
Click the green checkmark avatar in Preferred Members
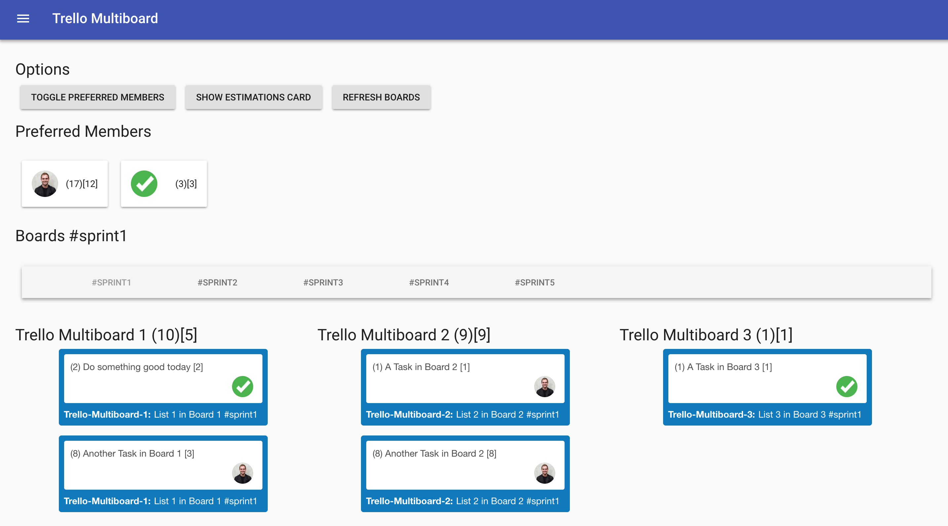[x=144, y=184]
